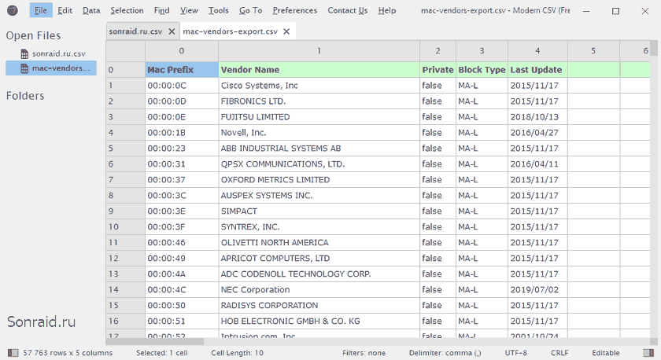Open the Help menu

pos(387,10)
